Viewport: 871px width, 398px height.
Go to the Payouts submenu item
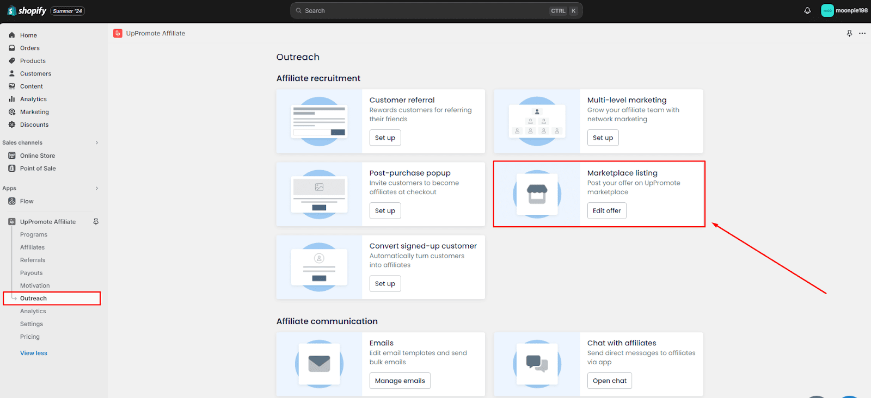[31, 273]
